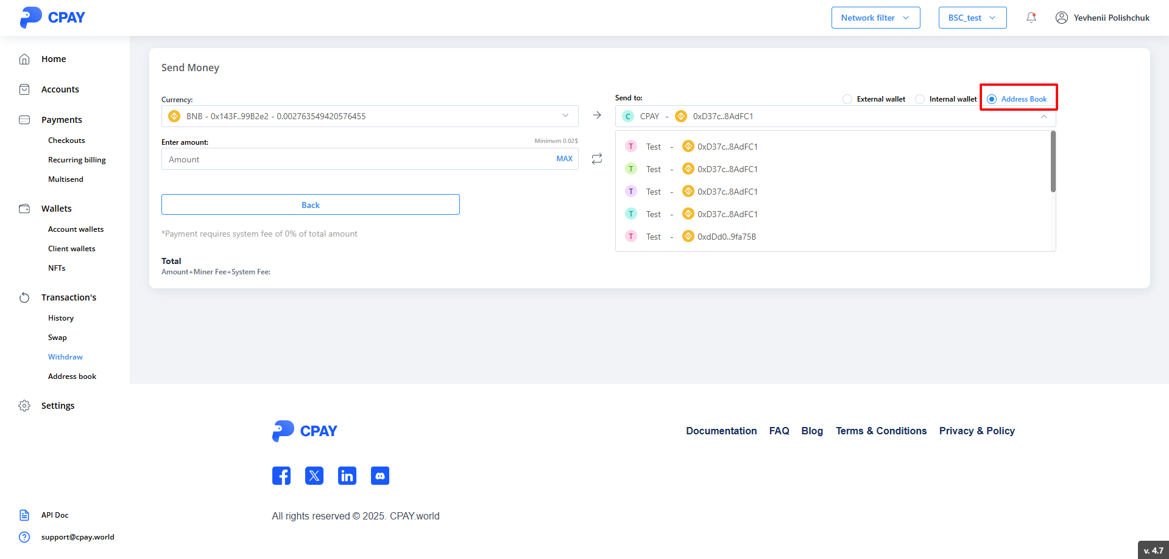1169x559 pixels.
Task: Click the Accounts sidebar icon
Action: (x=24, y=89)
